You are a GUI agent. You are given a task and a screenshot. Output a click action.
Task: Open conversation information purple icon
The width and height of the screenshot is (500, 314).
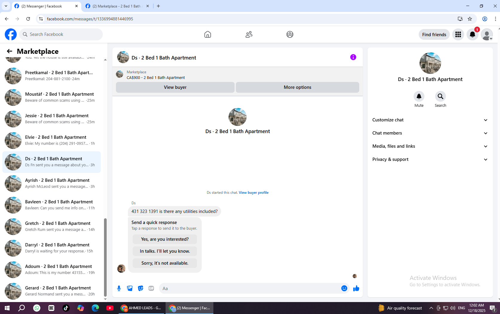(x=353, y=57)
